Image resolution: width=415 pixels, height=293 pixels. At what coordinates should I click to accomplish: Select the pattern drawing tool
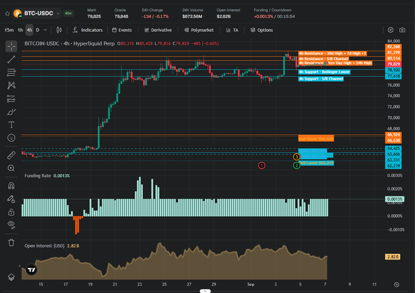click(11, 85)
